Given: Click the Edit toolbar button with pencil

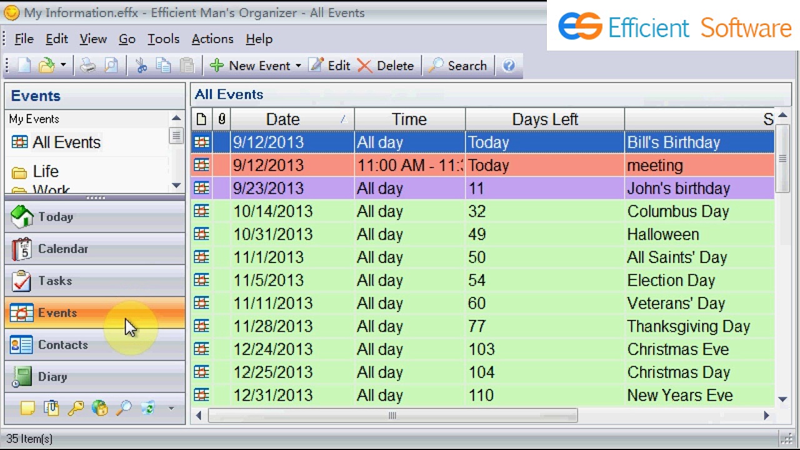Looking at the screenshot, I should pyautogui.click(x=329, y=66).
